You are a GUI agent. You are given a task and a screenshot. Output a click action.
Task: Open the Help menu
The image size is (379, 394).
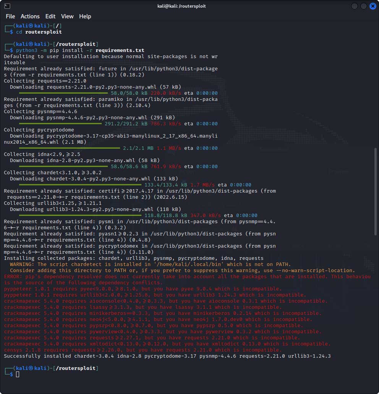point(85,16)
